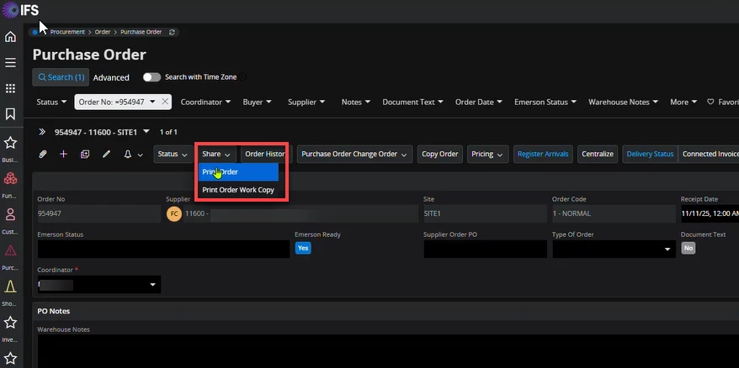
Task: Open the Document Text filter dropdown
Action: 413,103
